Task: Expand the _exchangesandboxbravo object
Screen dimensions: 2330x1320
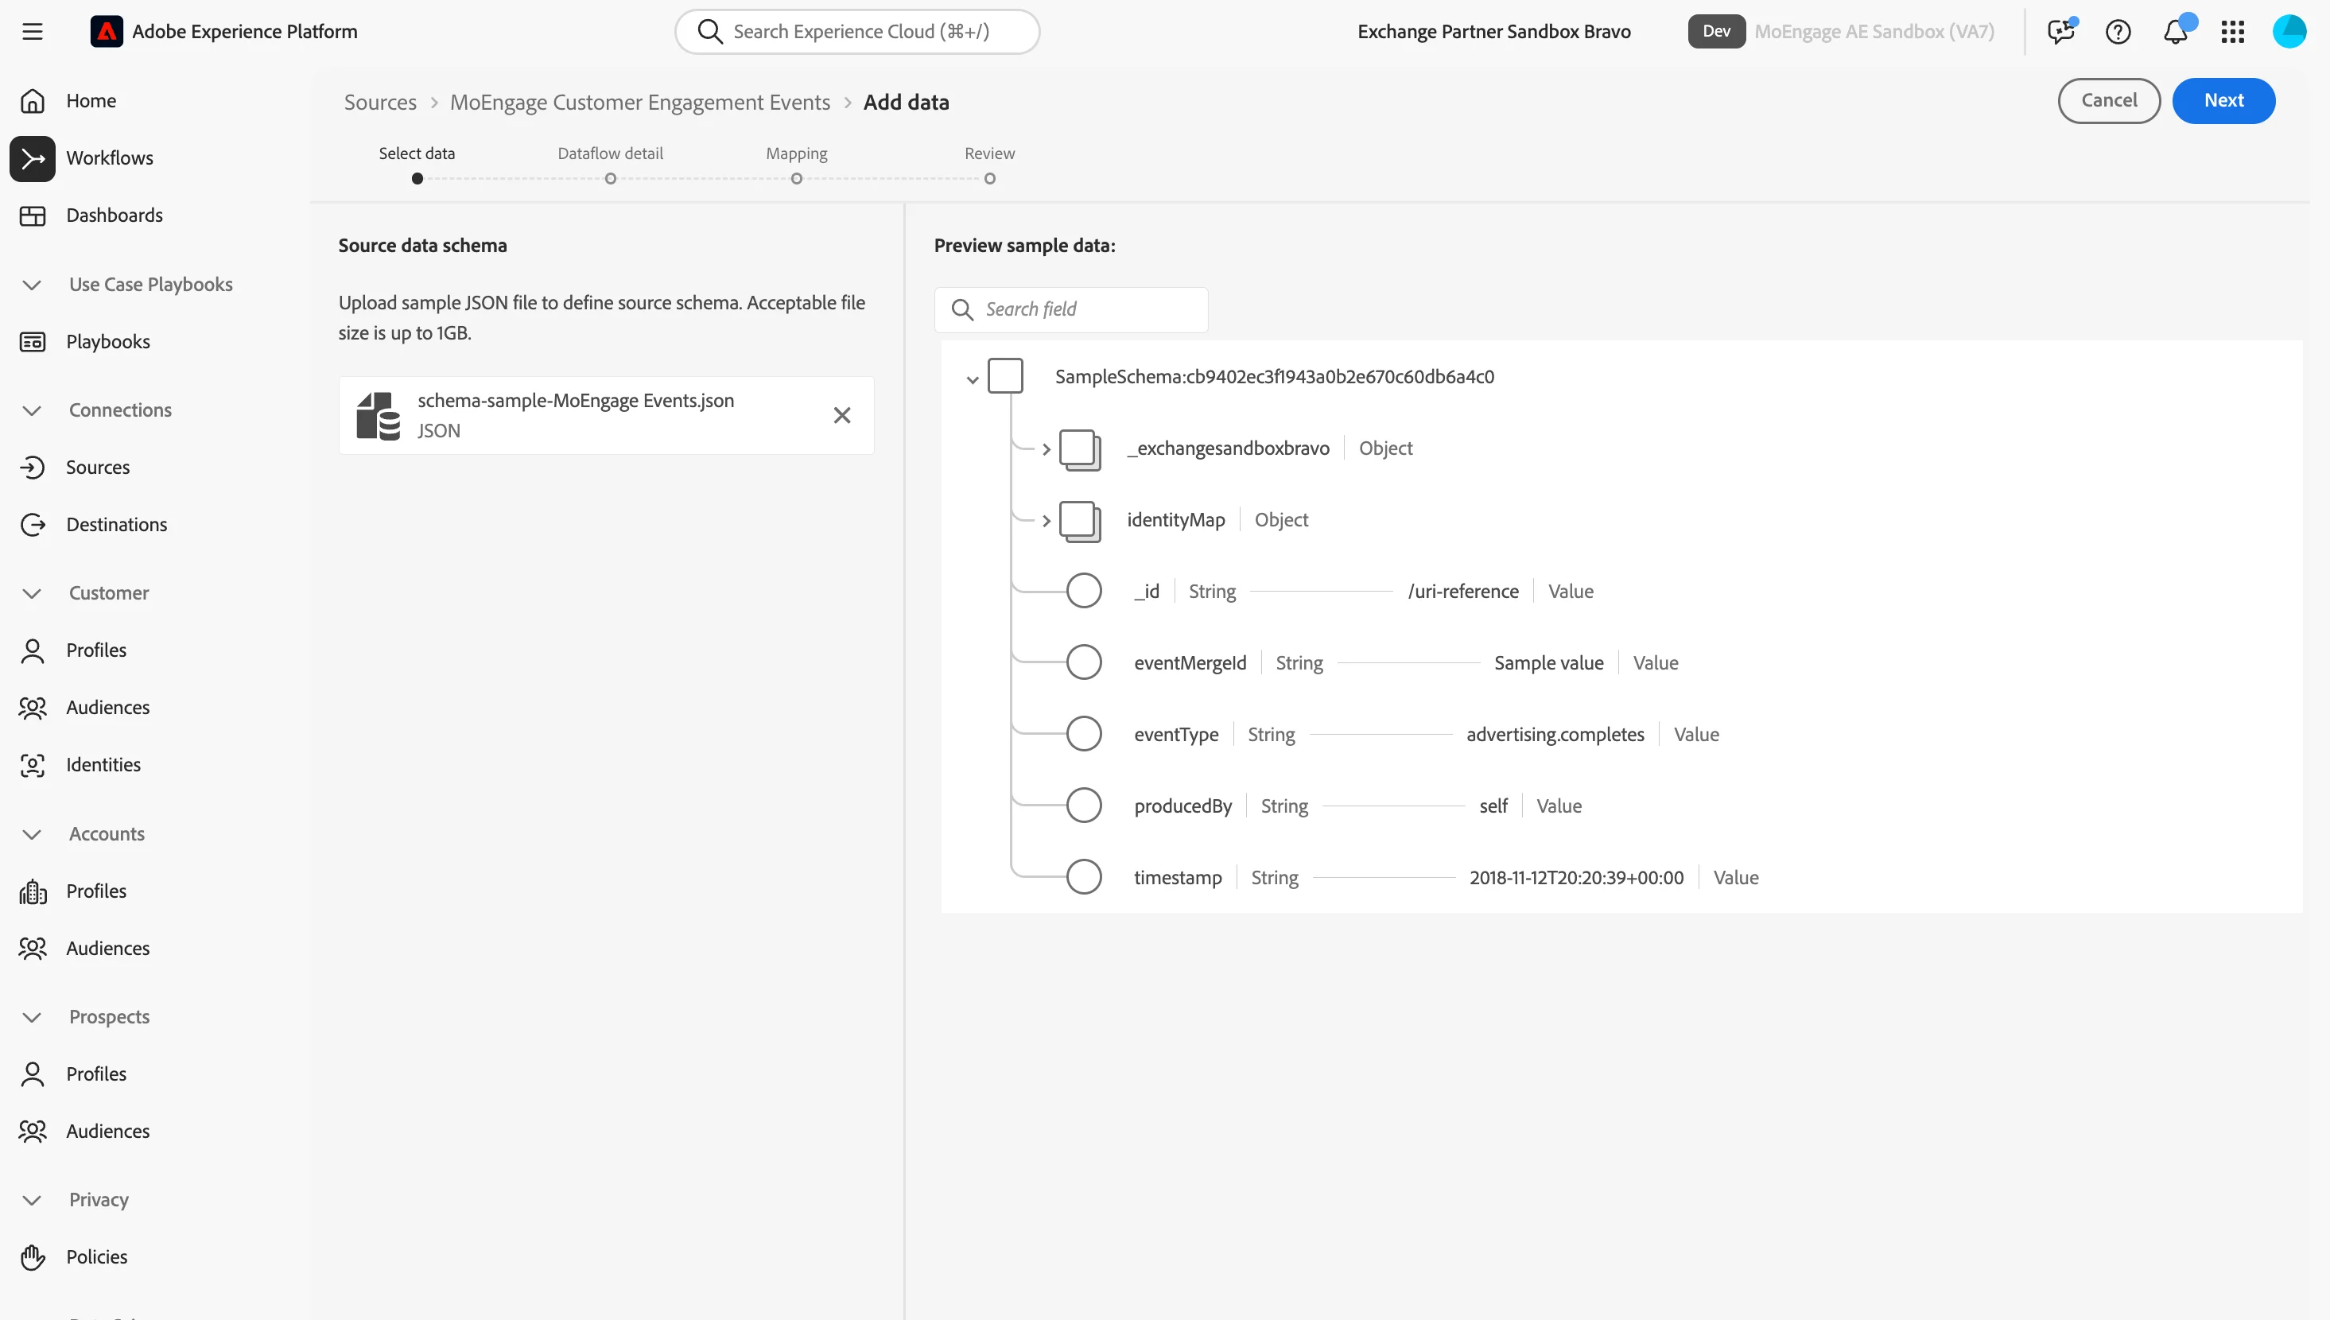Action: (1046, 449)
